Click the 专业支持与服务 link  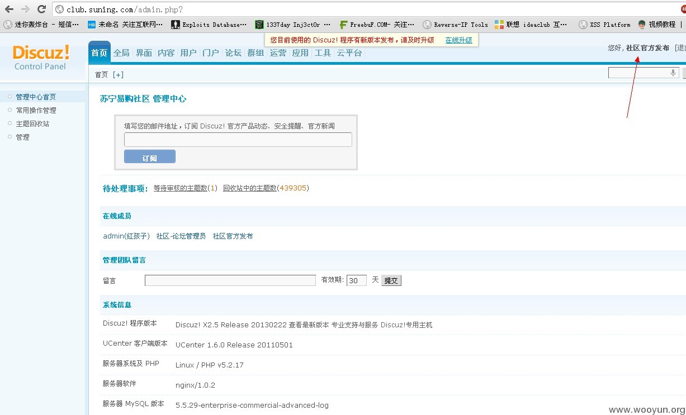click(355, 325)
